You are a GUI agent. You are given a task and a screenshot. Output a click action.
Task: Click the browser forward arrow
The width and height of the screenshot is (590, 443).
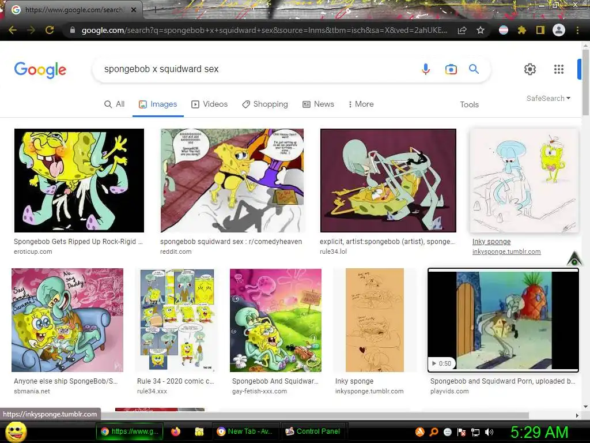pyautogui.click(x=31, y=30)
